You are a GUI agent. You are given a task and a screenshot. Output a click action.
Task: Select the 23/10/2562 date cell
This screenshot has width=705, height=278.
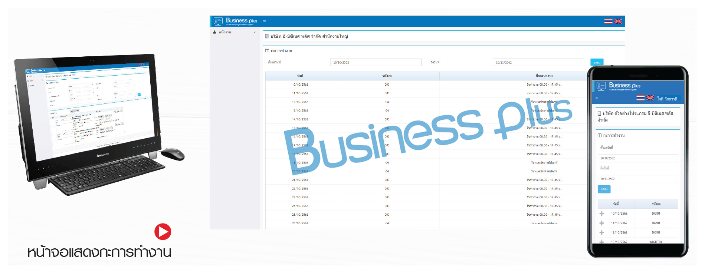pyautogui.click(x=300, y=197)
